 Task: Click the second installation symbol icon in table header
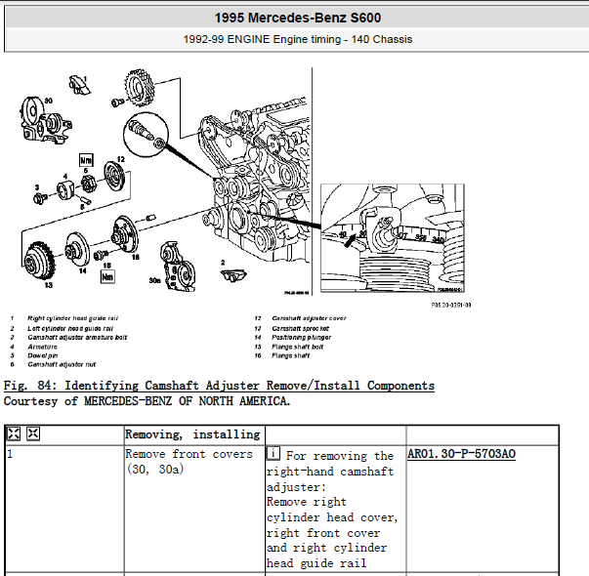[33, 433]
